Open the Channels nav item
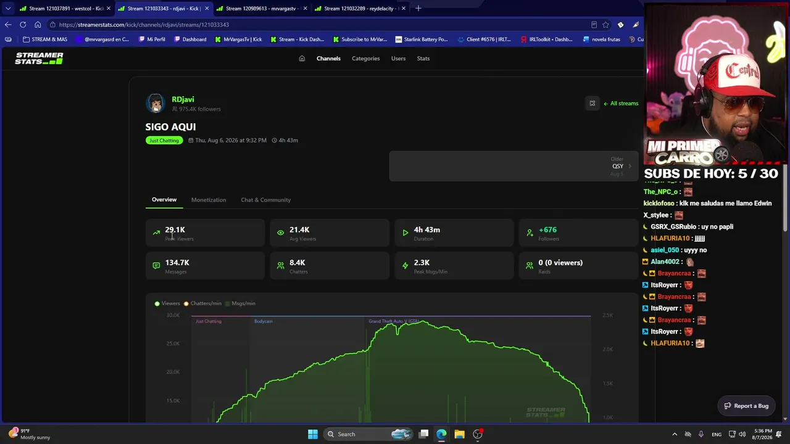This screenshot has width=790, height=444. coord(328,59)
